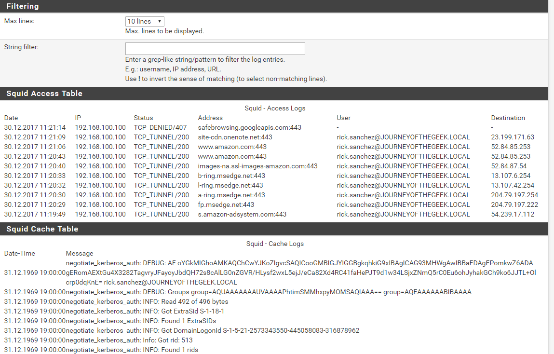Image resolution: width=554 pixels, height=354 pixels.
Task: Click the String filter text box
Action: click(x=215, y=49)
